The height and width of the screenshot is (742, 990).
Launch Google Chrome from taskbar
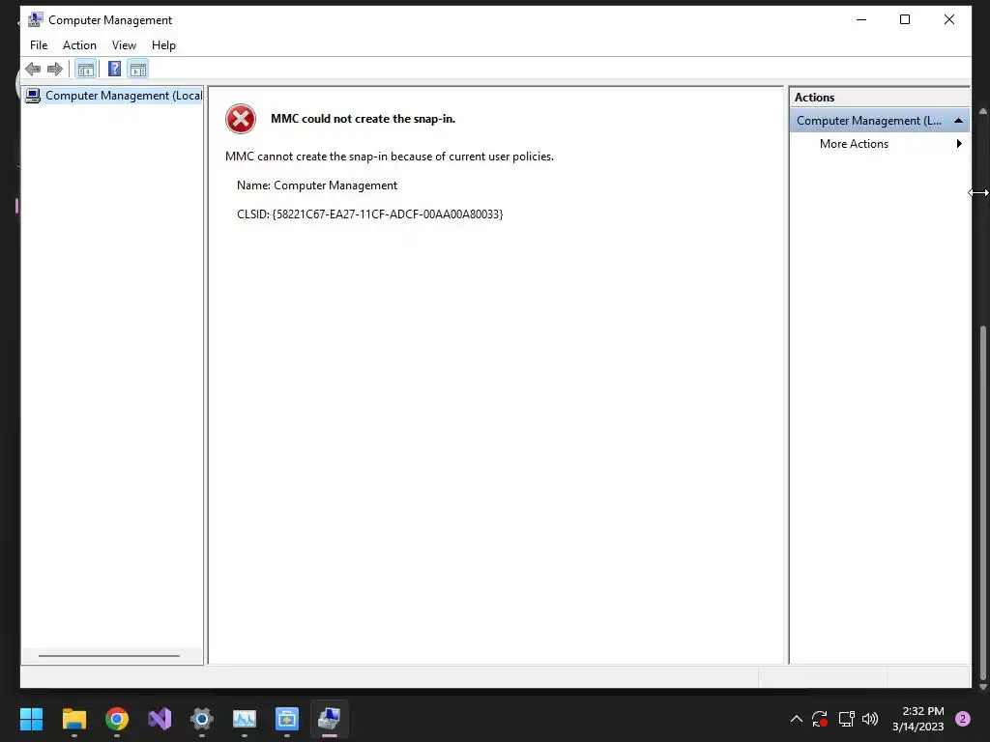tap(117, 719)
